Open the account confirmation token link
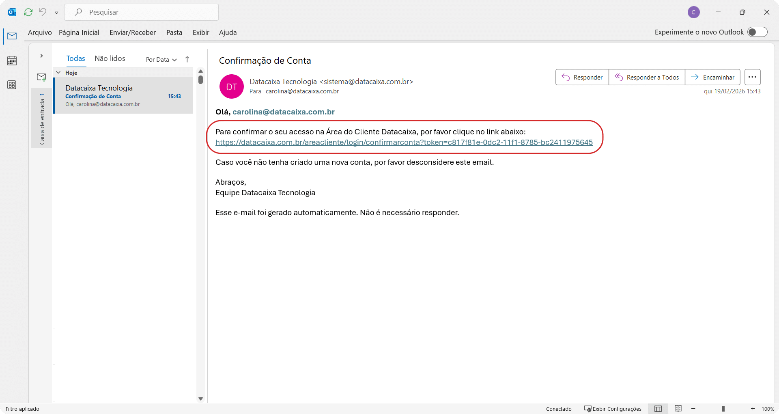This screenshot has height=414, width=779. tap(404, 142)
